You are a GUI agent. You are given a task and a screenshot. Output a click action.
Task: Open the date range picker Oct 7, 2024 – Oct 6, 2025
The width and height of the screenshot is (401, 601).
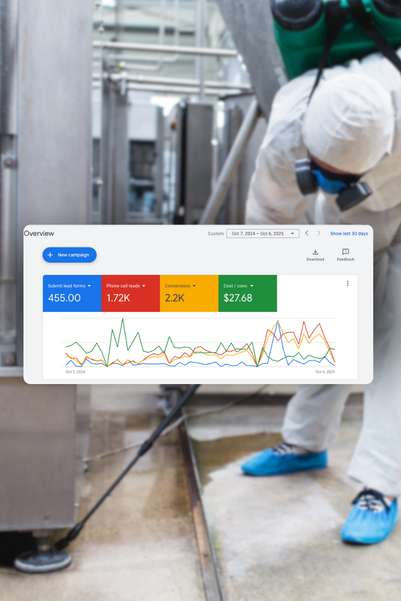tap(262, 233)
